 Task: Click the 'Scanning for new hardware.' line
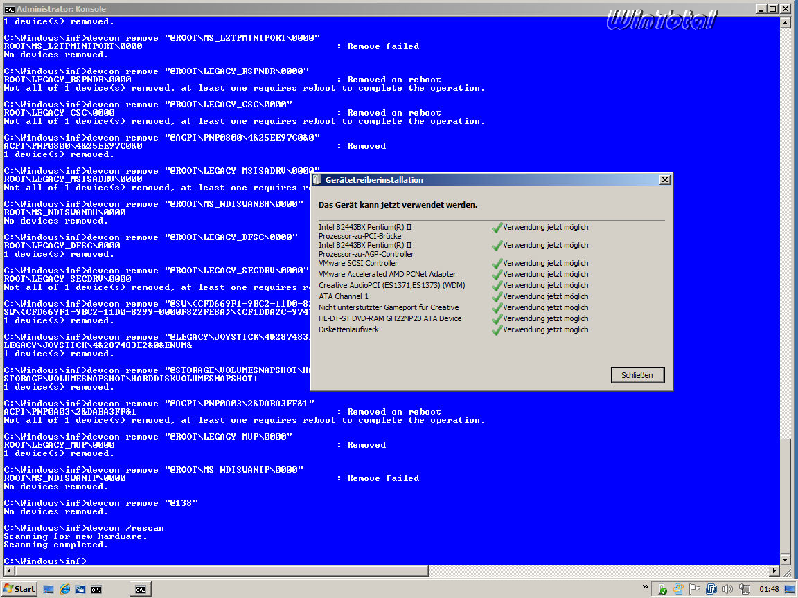tap(76, 536)
